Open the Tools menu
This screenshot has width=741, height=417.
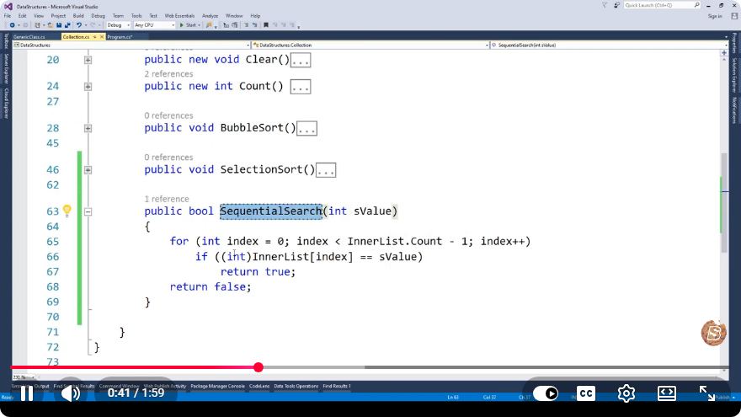click(x=136, y=16)
